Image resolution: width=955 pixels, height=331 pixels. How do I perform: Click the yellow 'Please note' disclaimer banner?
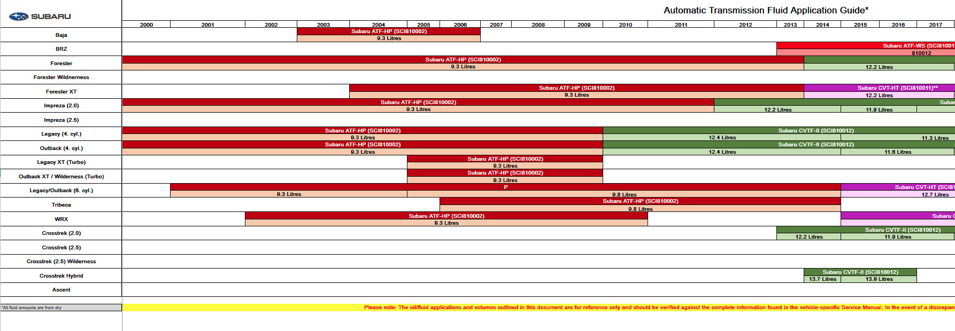tap(538, 308)
